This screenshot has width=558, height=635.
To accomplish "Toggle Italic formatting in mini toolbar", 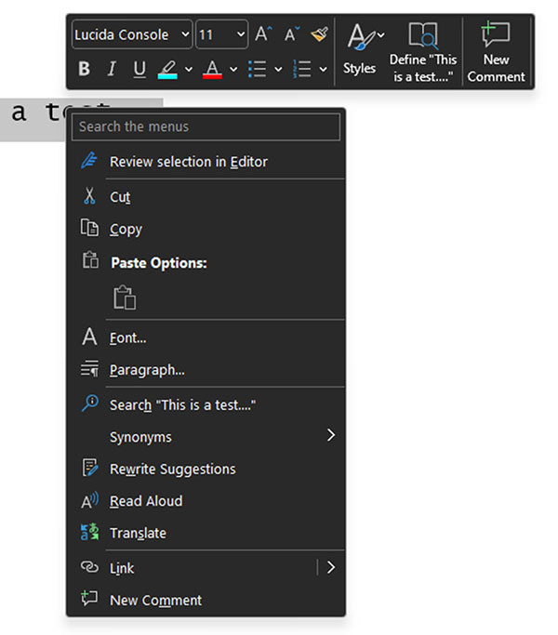I will click(112, 69).
